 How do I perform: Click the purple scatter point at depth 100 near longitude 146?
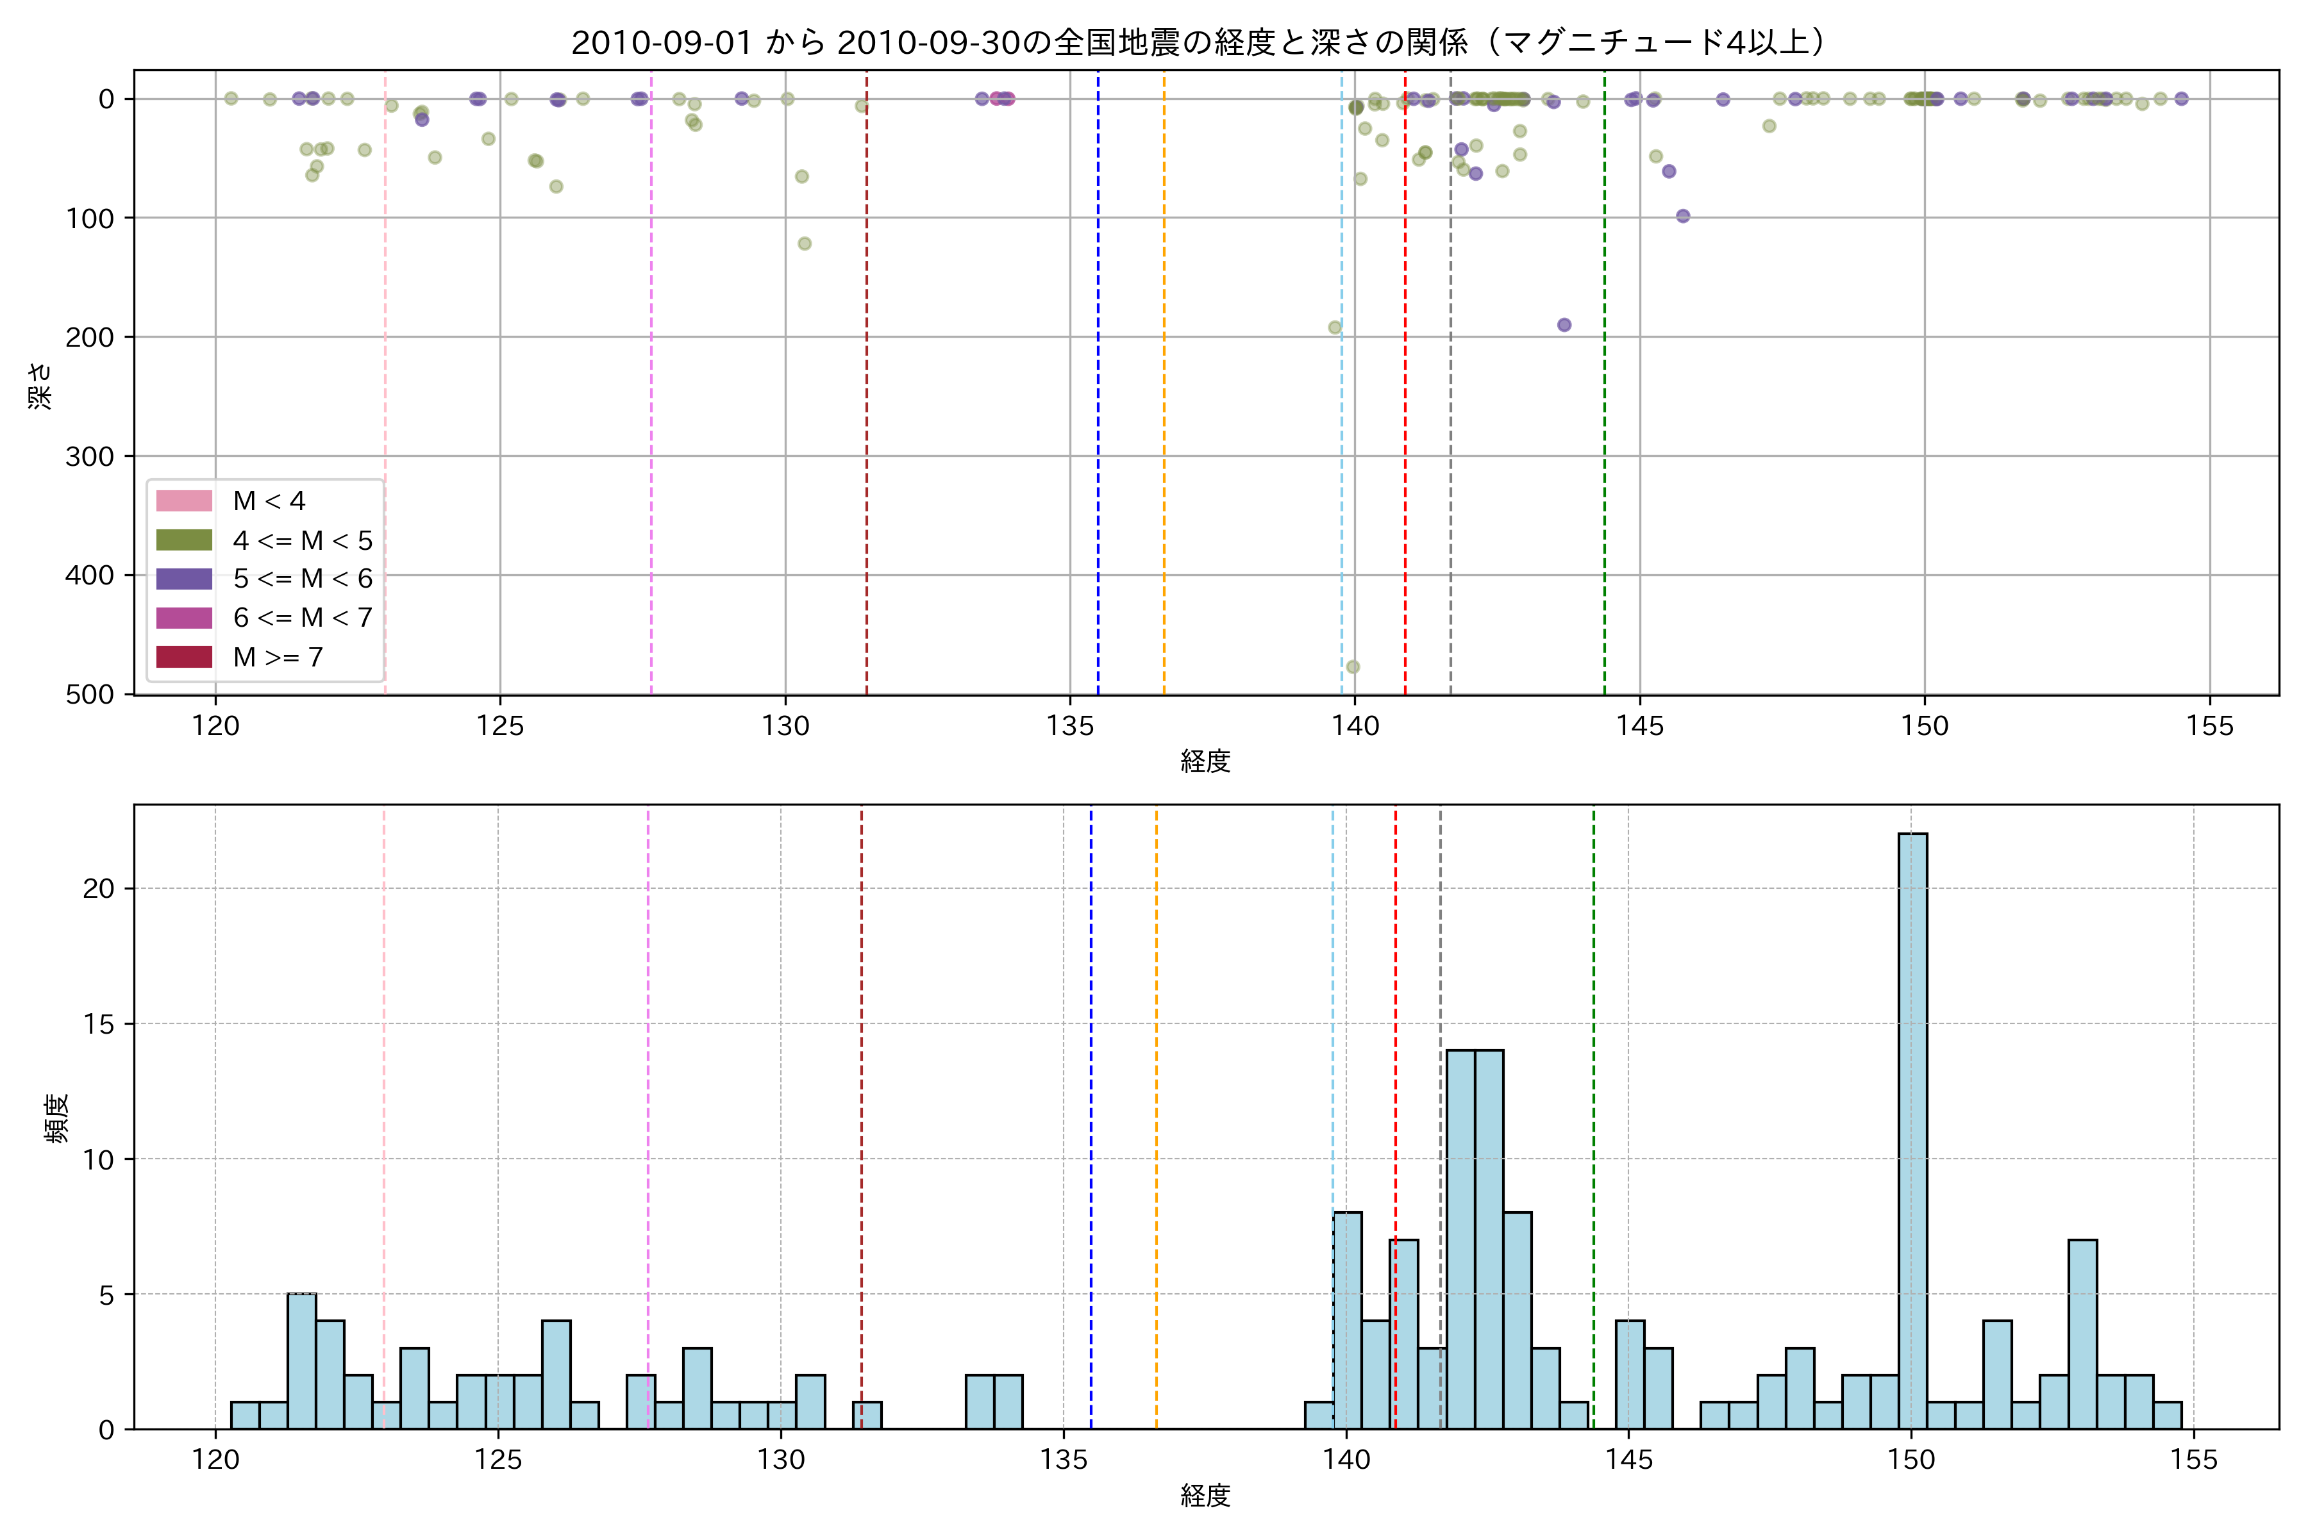(1683, 216)
